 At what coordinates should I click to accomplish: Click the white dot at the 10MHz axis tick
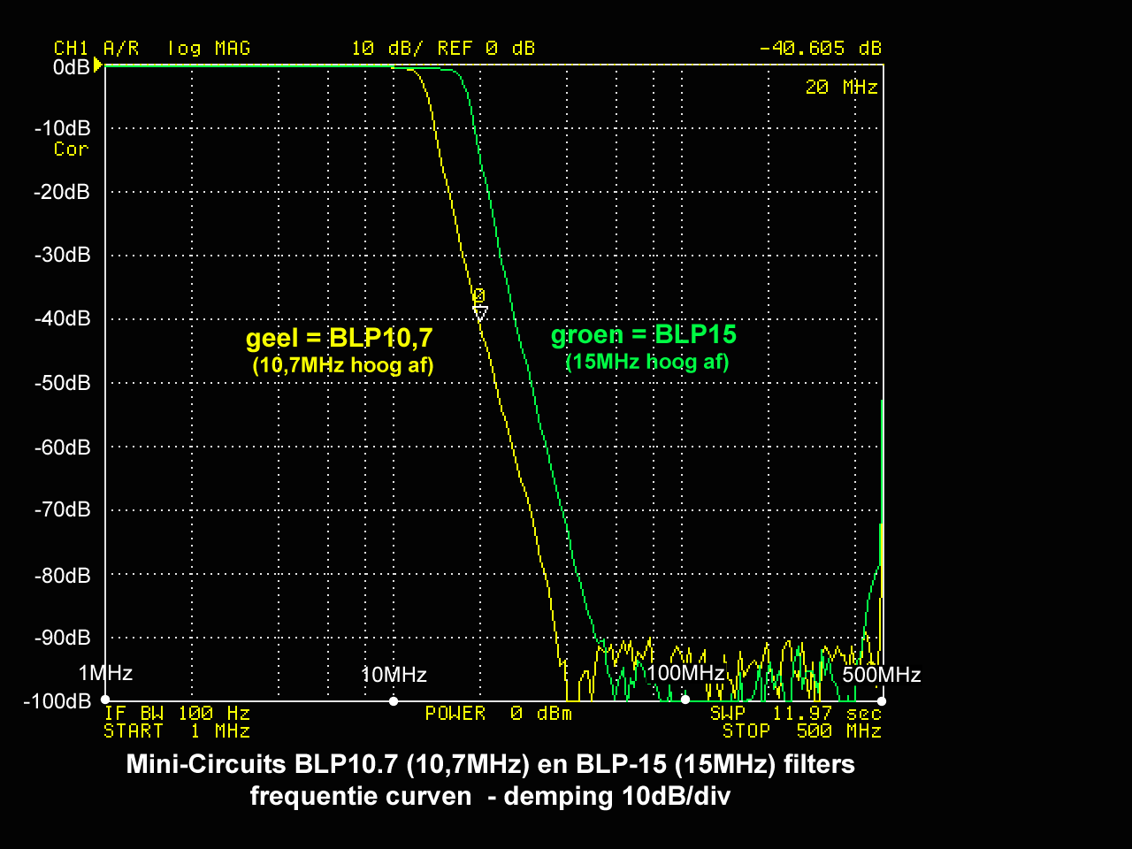(394, 701)
